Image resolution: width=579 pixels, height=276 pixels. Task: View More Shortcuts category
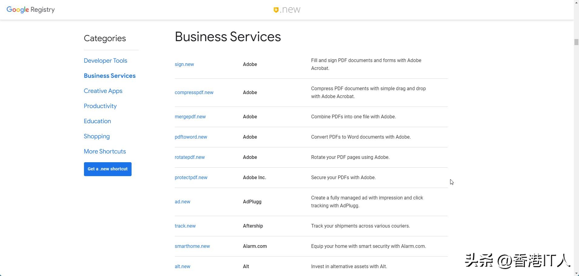pos(105,151)
